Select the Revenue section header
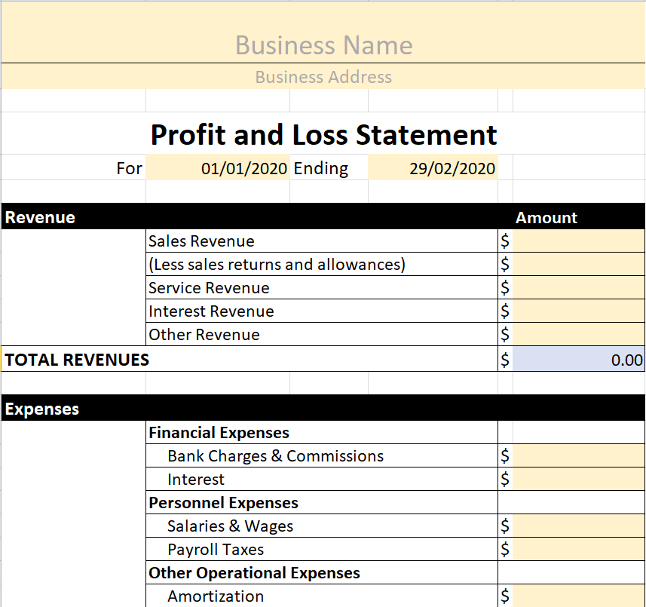Screen dimensions: 646x607 (x=41, y=217)
